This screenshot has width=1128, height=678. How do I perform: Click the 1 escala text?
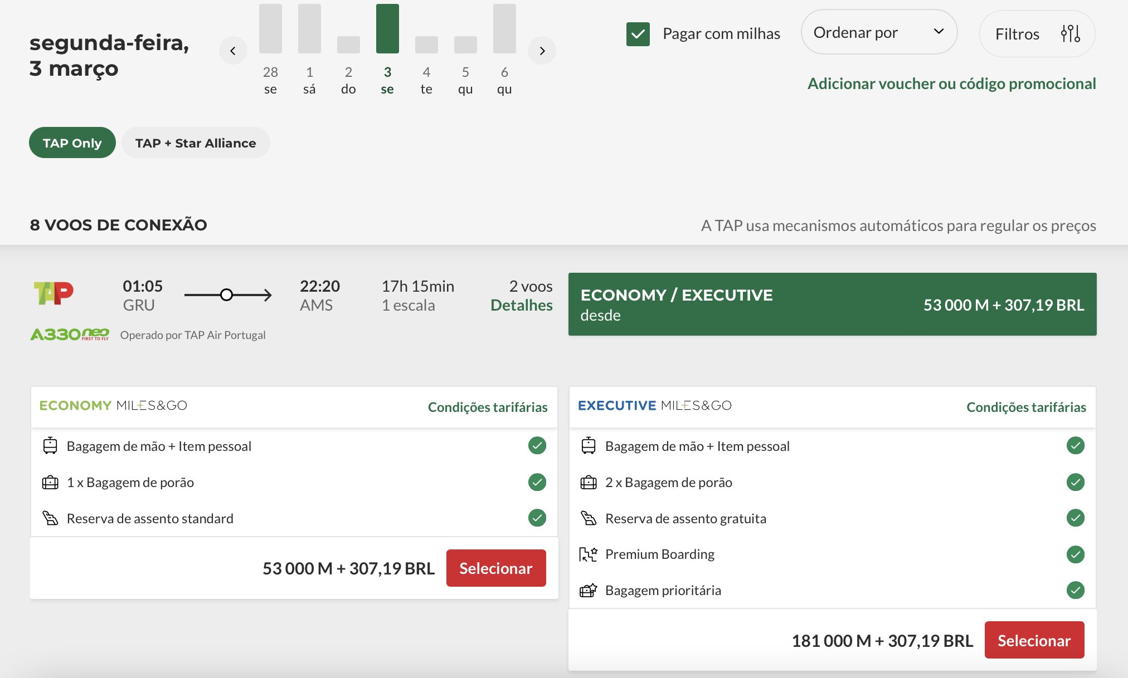pyautogui.click(x=408, y=305)
